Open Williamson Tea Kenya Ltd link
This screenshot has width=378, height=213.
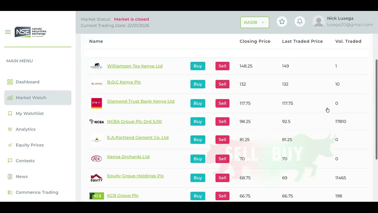pos(135,66)
